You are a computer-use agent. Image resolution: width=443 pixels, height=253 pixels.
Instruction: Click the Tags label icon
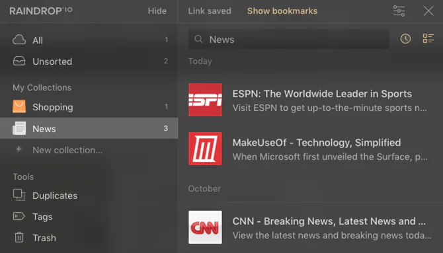click(x=19, y=216)
